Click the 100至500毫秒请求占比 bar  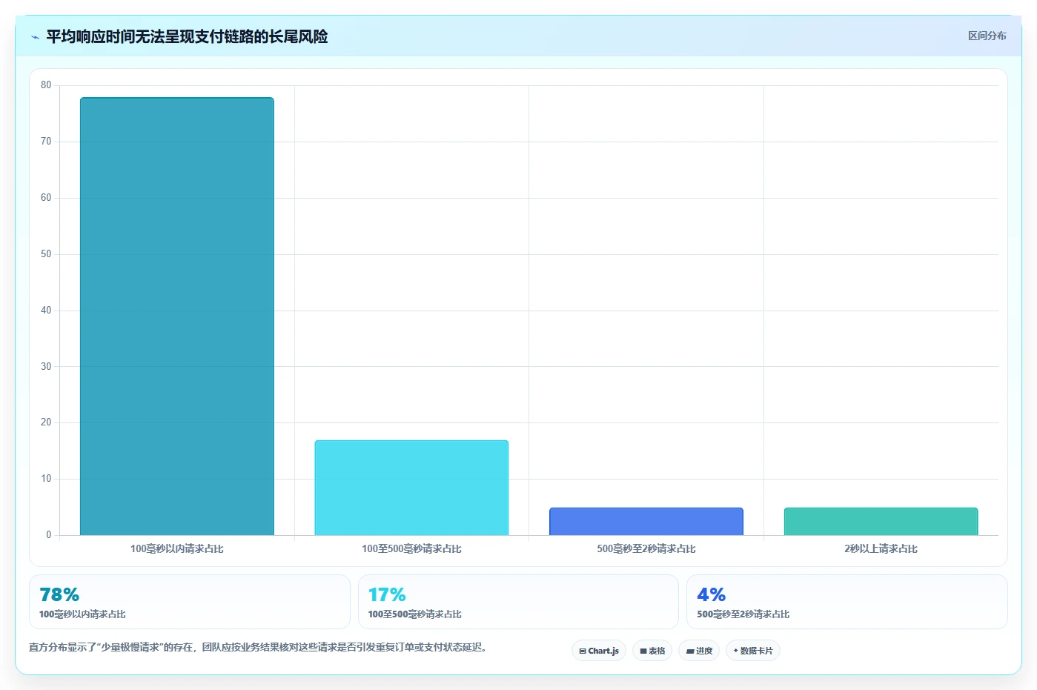[x=411, y=488]
